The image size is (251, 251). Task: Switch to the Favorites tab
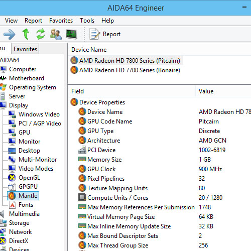[25, 49]
